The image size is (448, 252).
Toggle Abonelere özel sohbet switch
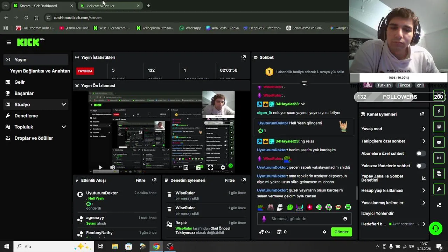(421, 154)
